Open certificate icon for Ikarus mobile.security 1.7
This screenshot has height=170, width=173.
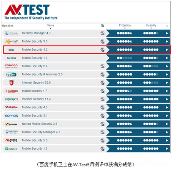pos(102,91)
